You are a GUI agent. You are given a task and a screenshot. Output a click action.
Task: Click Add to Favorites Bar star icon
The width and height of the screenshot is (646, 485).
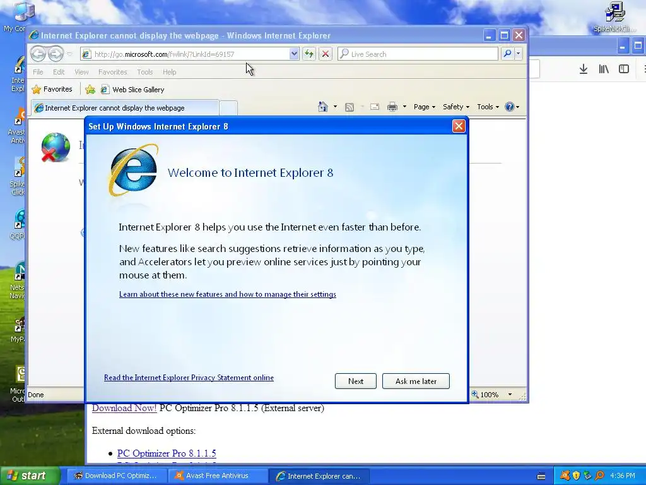[x=90, y=90]
